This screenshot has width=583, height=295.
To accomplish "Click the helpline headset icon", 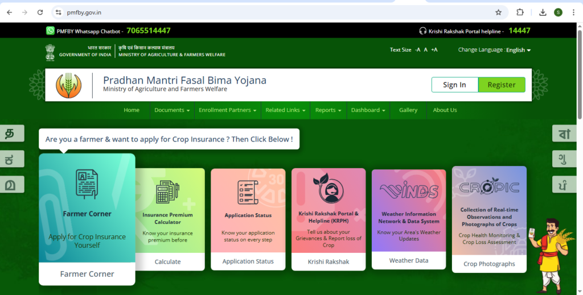I will coord(423,31).
